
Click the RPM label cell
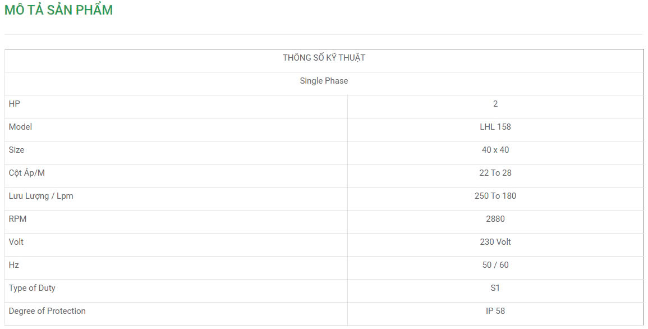click(18, 219)
